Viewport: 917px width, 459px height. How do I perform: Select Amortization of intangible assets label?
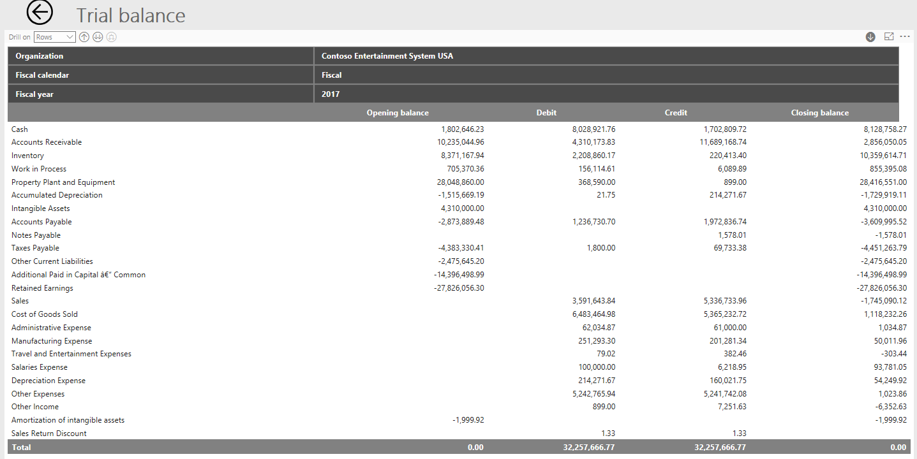68,420
